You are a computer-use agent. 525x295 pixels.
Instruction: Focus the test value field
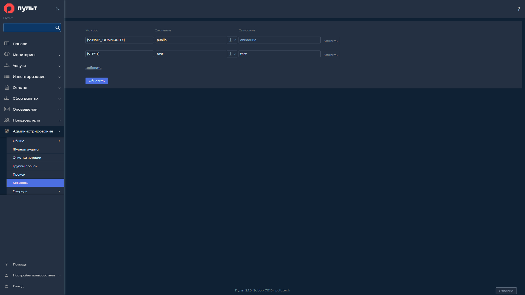(x=191, y=54)
